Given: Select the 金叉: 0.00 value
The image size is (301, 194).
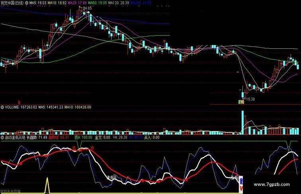Looking at the screenshot, I should coord(103,137).
